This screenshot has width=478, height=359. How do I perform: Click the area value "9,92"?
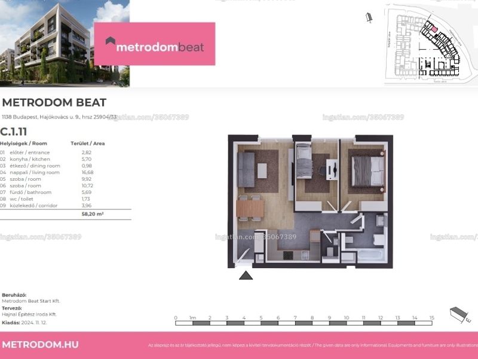coord(87,179)
